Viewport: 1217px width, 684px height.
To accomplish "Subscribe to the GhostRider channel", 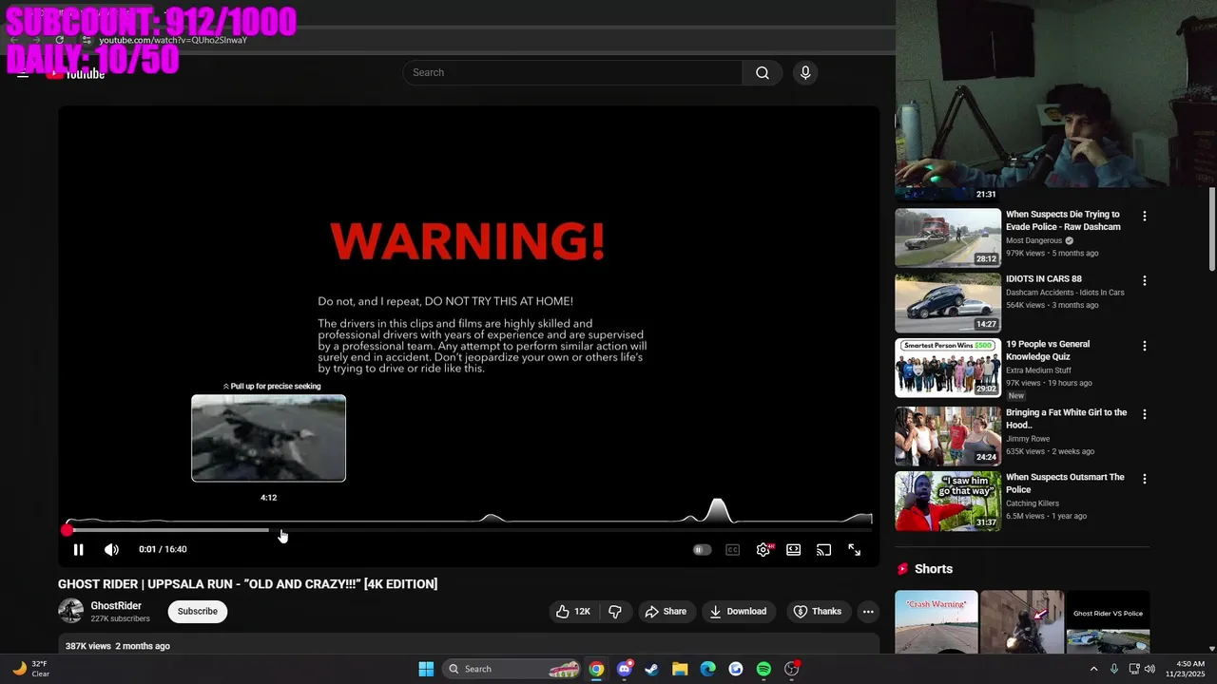I will pos(198,611).
